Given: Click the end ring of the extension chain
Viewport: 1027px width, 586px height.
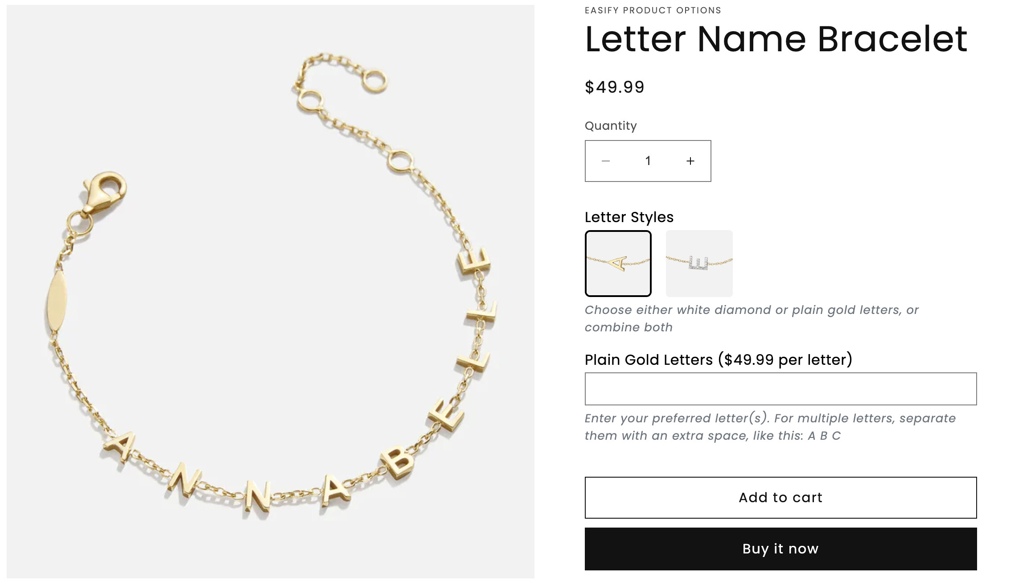Looking at the screenshot, I should 374,82.
